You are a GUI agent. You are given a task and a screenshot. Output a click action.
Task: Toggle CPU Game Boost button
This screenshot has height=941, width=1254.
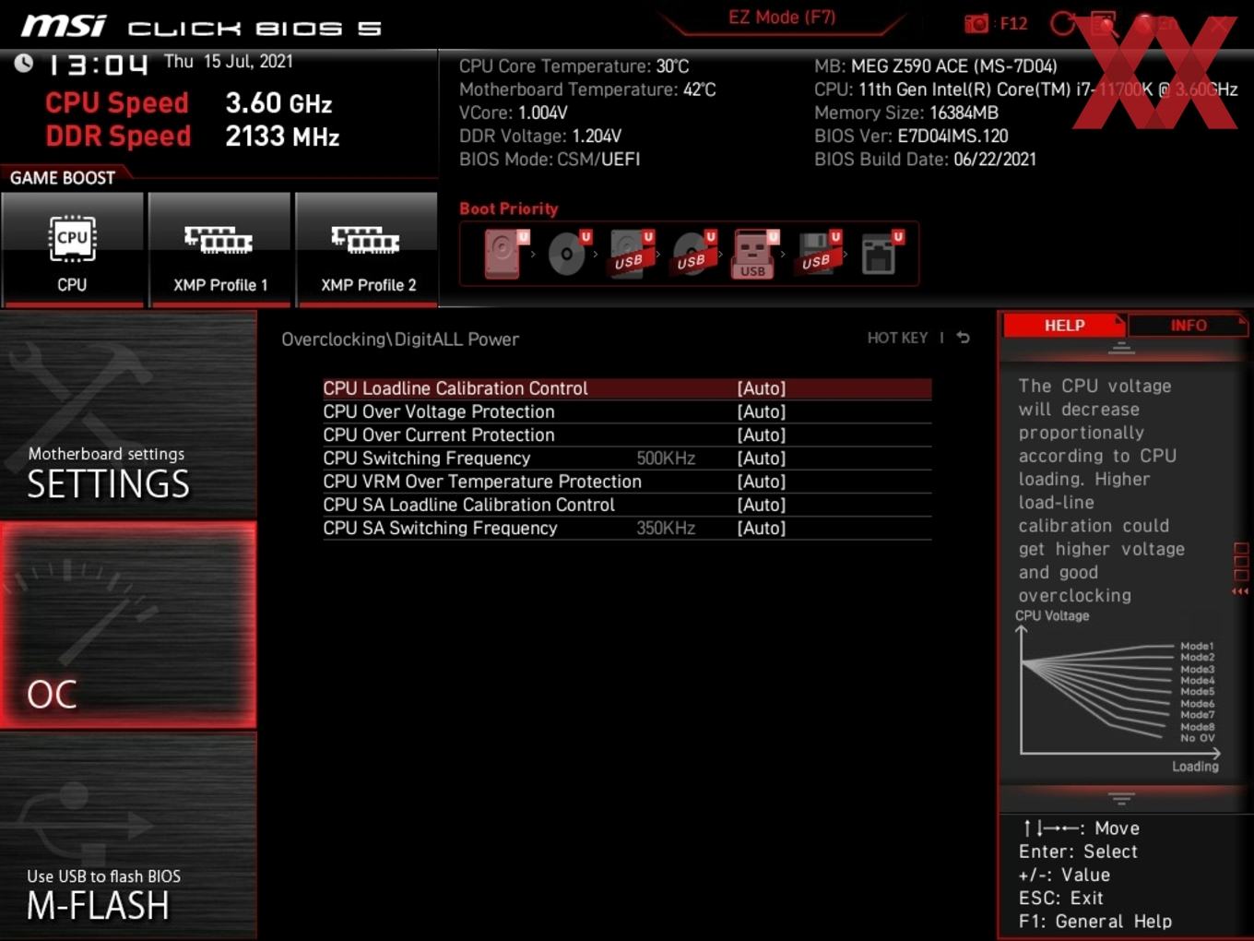pos(72,249)
